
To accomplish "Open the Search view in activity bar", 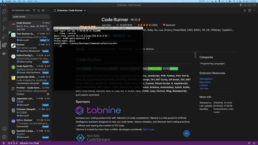I will (x=4, y=20).
